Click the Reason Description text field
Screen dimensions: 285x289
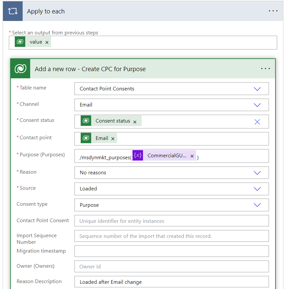171,282
